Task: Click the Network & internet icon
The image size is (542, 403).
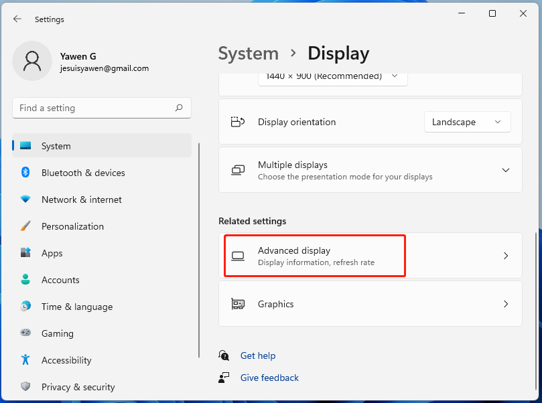Action: (x=26, y=199)
